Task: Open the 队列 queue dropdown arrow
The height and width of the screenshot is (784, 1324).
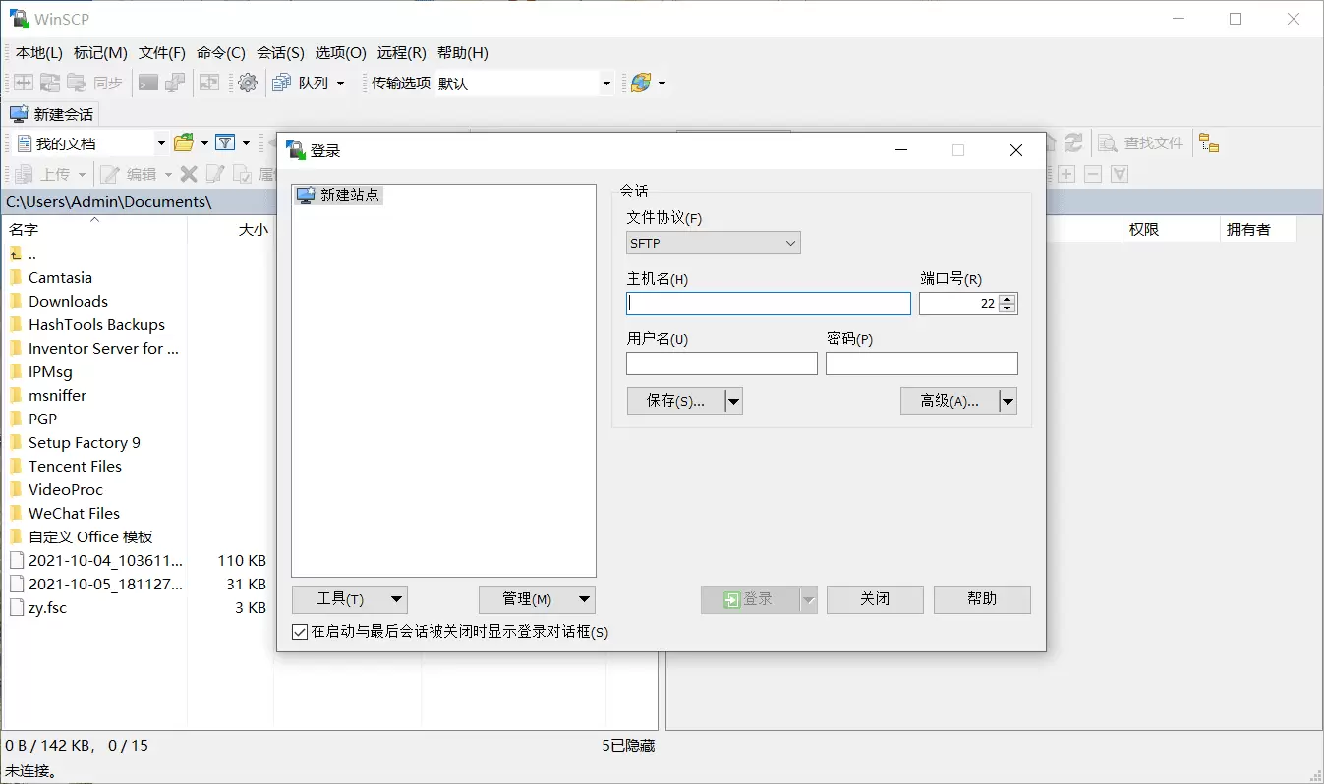Action: click(340, 84)
